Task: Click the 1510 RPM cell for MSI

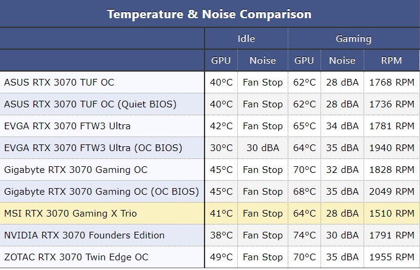Action: point(391,214)
